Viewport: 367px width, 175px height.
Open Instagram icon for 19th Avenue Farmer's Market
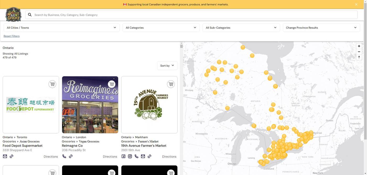pyautogui.click(x=130, y=156)
